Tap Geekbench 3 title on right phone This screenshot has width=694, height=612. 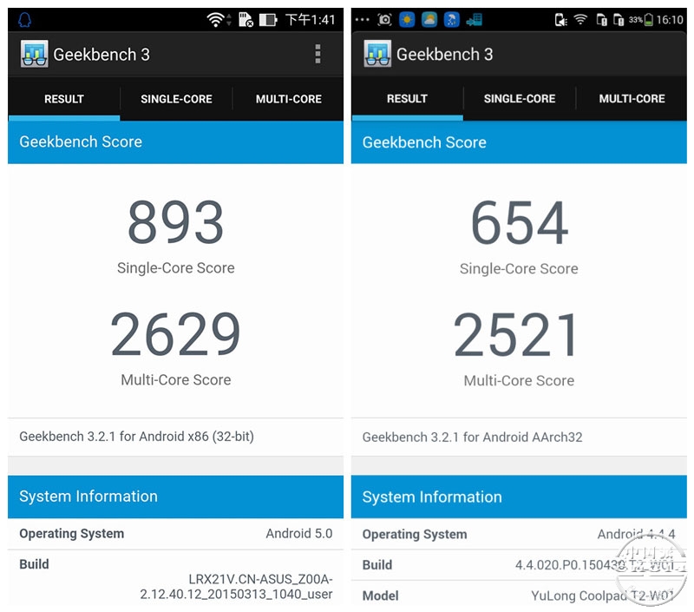(x=444, y=54)
